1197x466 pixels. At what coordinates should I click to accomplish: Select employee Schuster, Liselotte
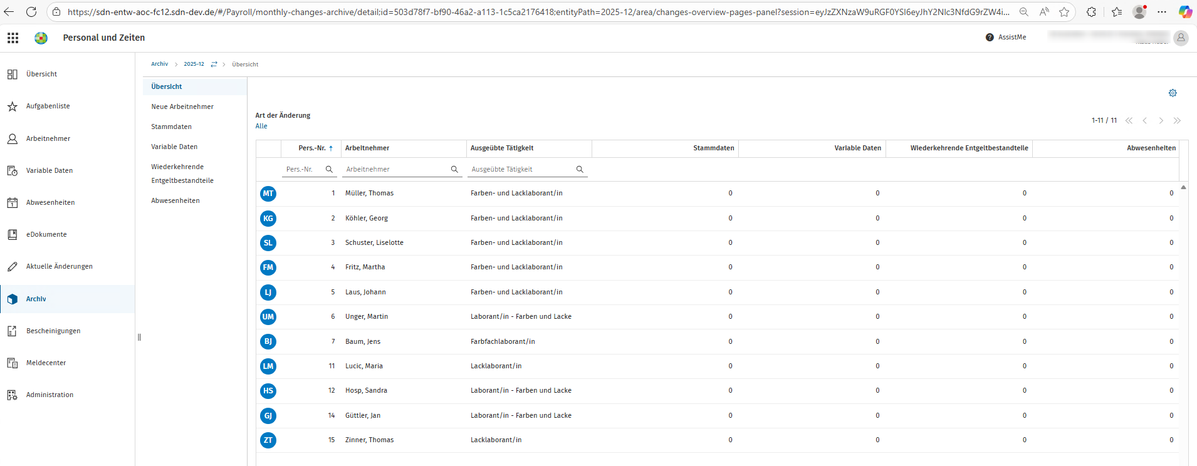374,243
